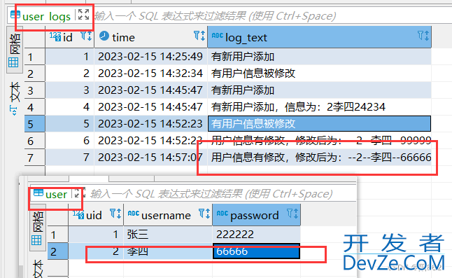Click username ABC type icon

[134, 214]
